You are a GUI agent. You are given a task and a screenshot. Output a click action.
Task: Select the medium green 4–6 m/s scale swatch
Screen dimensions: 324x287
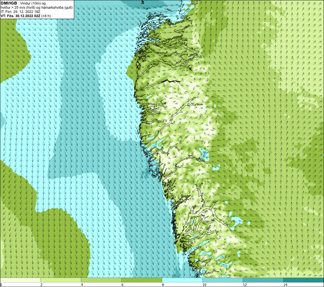pyautogui.click(x=101, y=280)
